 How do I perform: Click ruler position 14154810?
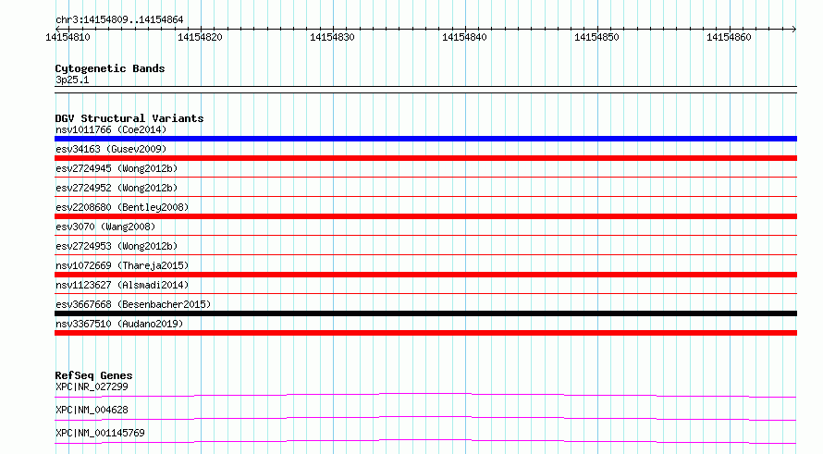pyautogui.click(x=68, y=37)
